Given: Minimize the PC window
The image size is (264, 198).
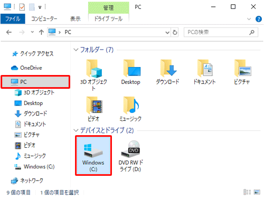Looking at the screenshot, I should point(213,7).
